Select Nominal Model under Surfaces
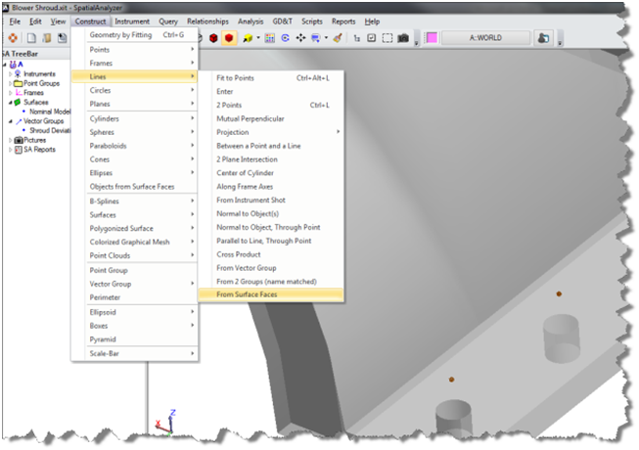This screenshot has width=639, height=450. click(x=49, y=112)
